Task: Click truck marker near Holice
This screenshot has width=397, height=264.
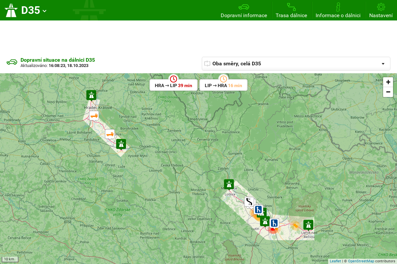Action: tap(110, 134)
